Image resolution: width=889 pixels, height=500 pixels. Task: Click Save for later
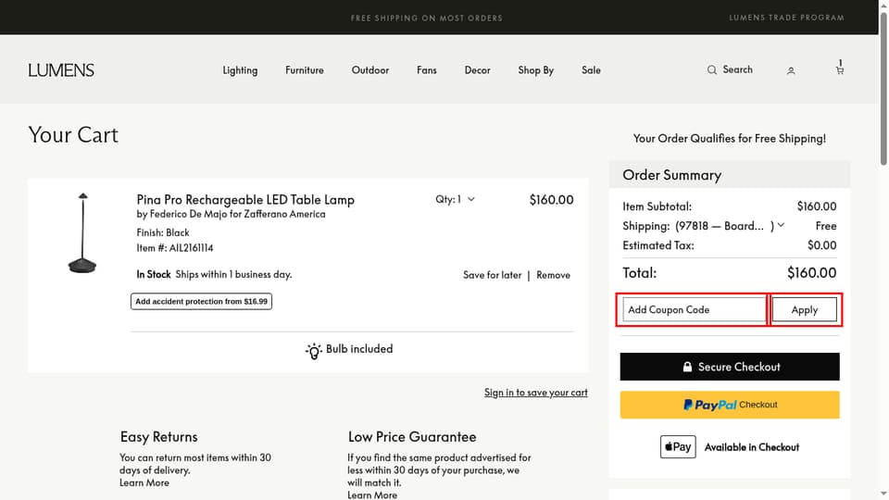coord(492,275)
